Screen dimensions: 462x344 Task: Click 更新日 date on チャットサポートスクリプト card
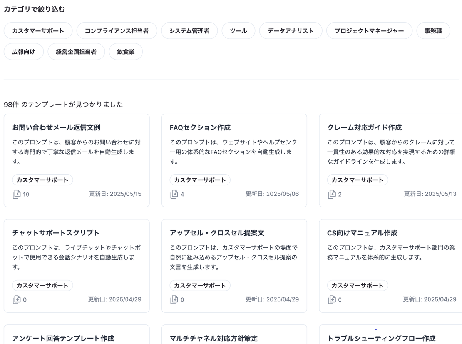coord(115,299)
